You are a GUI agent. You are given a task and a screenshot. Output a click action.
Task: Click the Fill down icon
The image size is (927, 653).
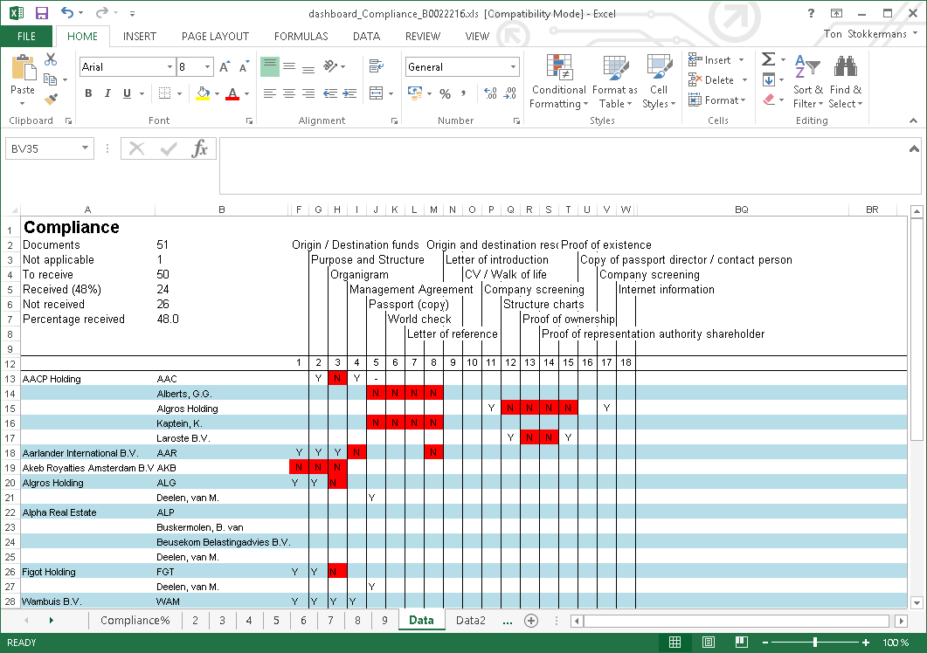click(769, 79)
